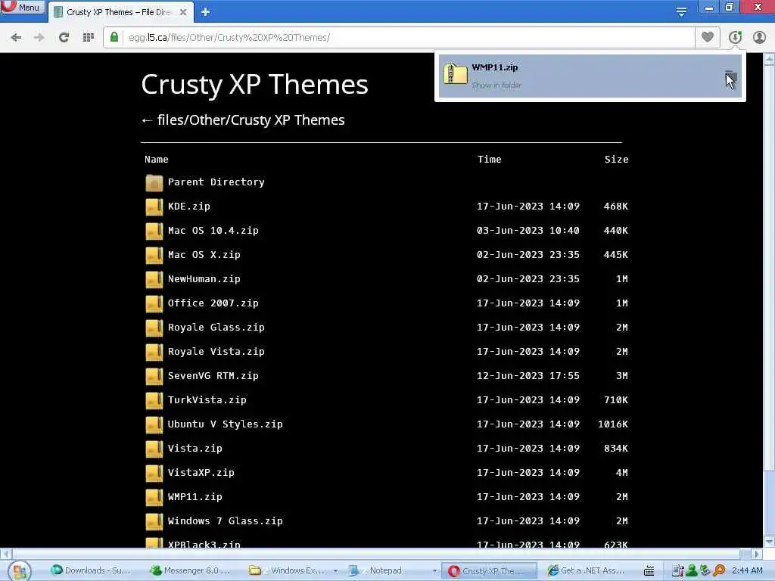
Task: Download VistaXP.zip
Action: (201, 472)
